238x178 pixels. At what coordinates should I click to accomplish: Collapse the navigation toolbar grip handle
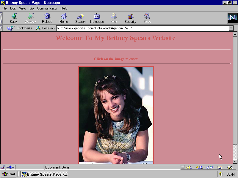pos(1,18)
